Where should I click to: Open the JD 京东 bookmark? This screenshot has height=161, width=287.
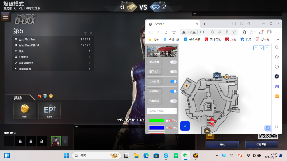coord(230,40)
